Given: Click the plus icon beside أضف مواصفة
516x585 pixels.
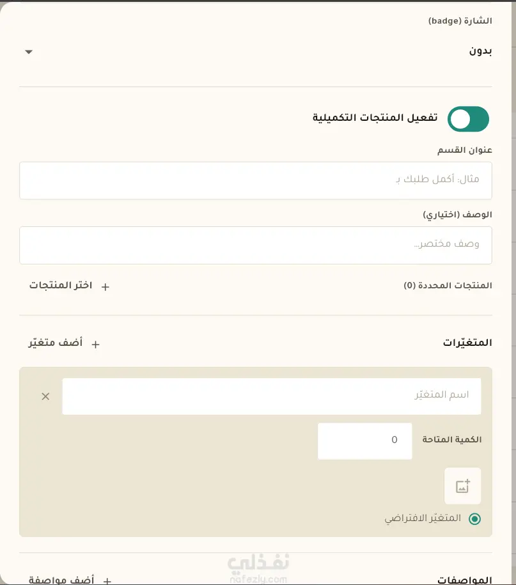Looking at the screenshot, I should pyautogui.click(x=107, y=581).
